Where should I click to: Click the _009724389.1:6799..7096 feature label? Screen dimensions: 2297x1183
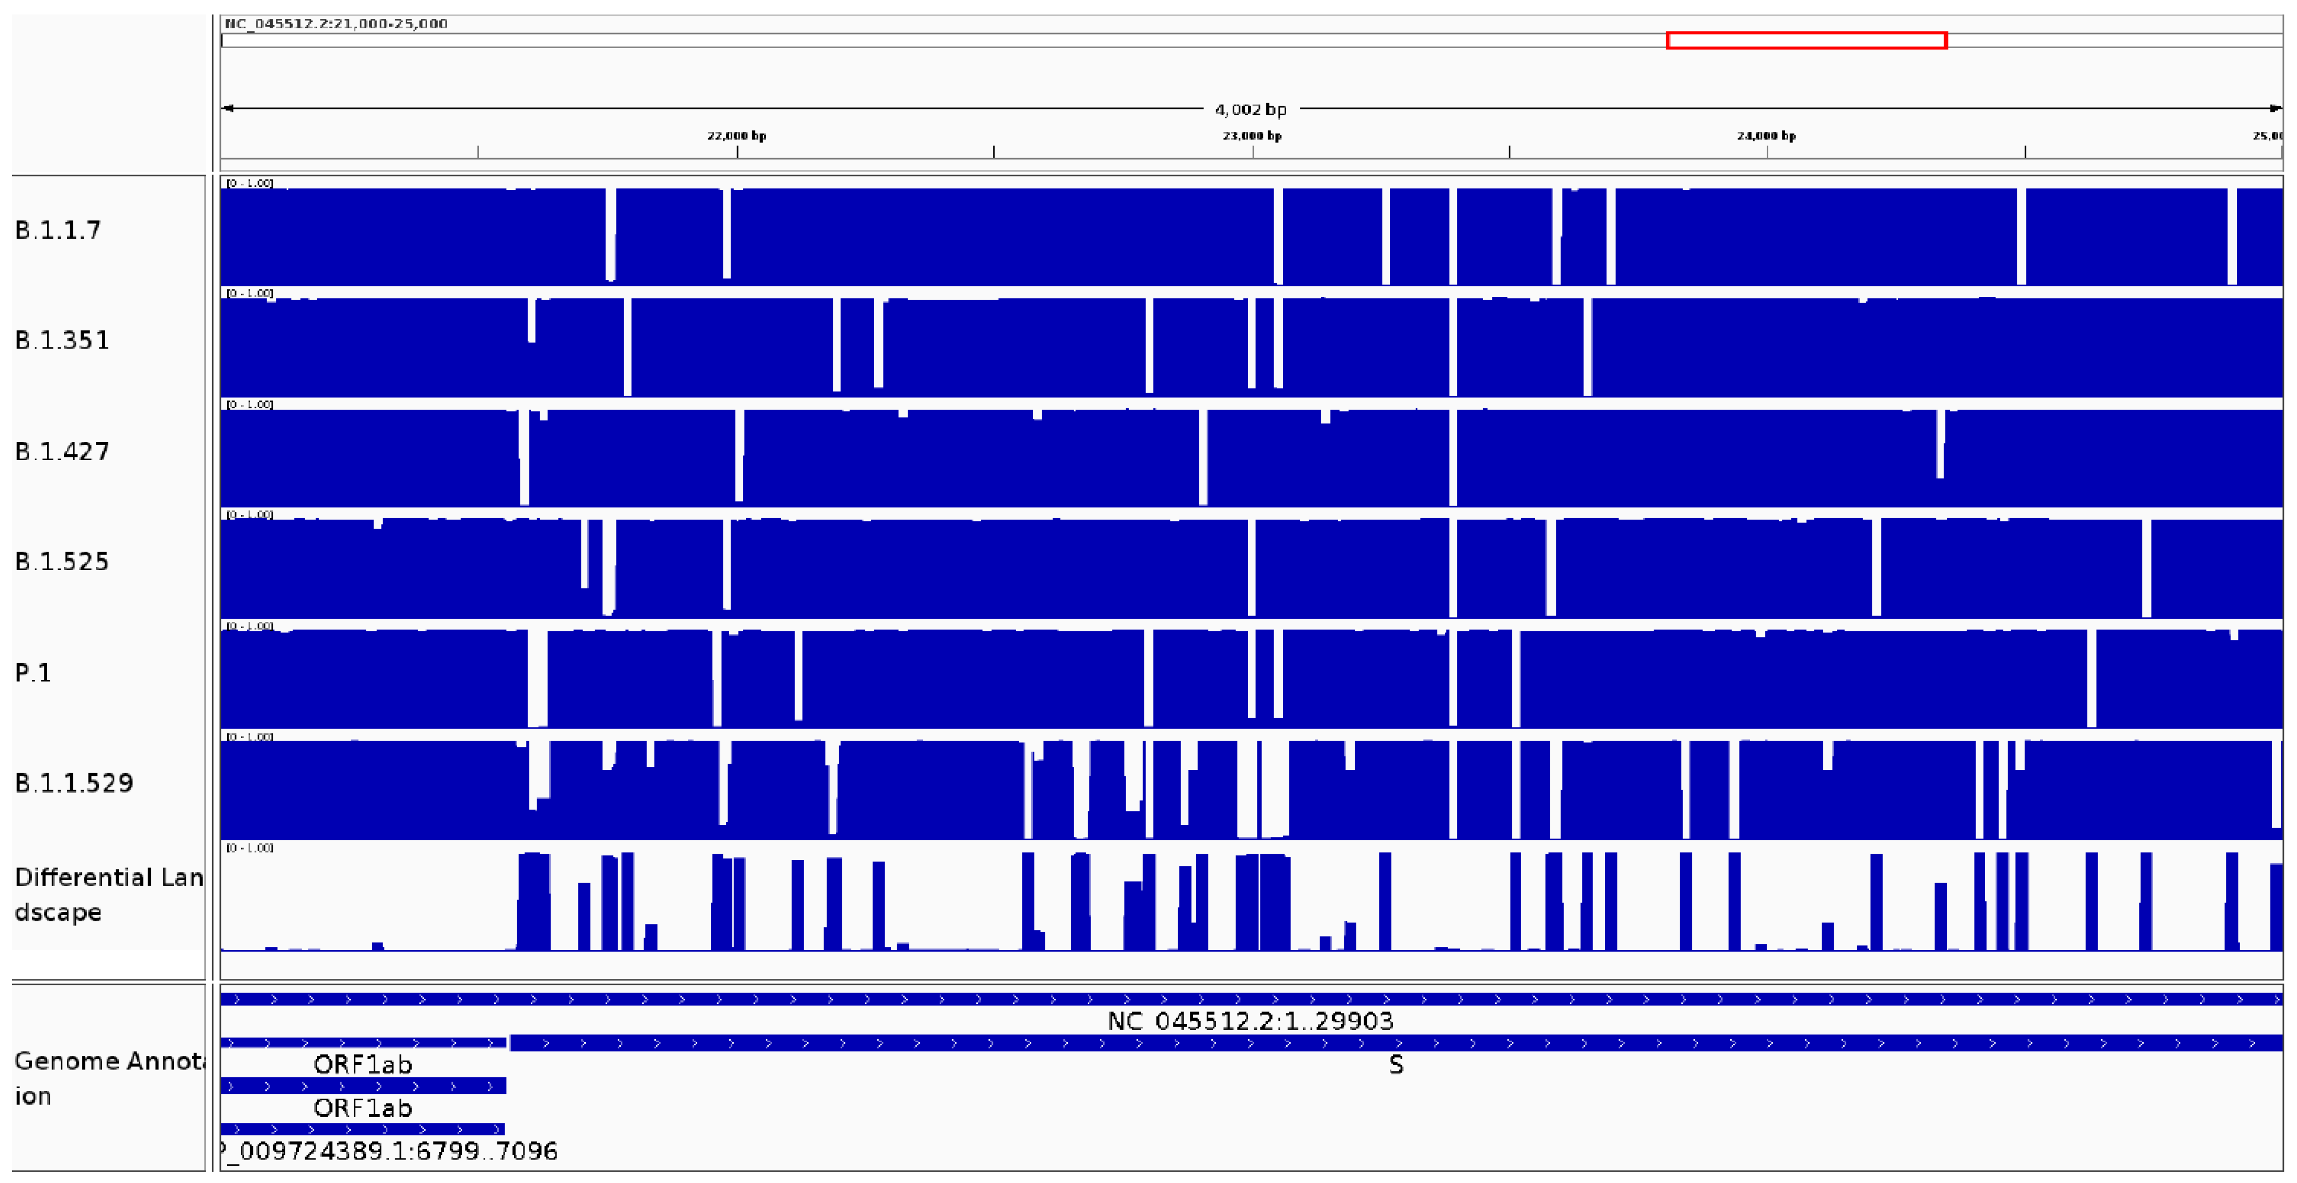(x=389, y=1151)
